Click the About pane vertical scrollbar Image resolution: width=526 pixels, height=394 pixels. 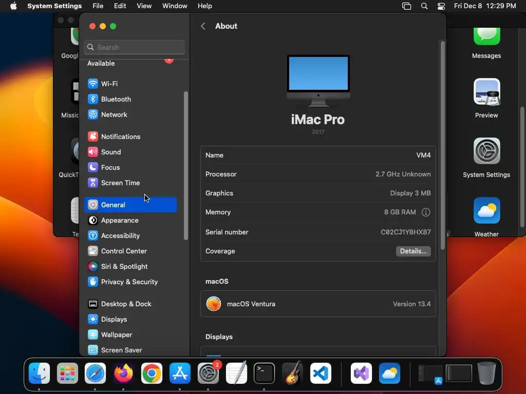point(443,145)
